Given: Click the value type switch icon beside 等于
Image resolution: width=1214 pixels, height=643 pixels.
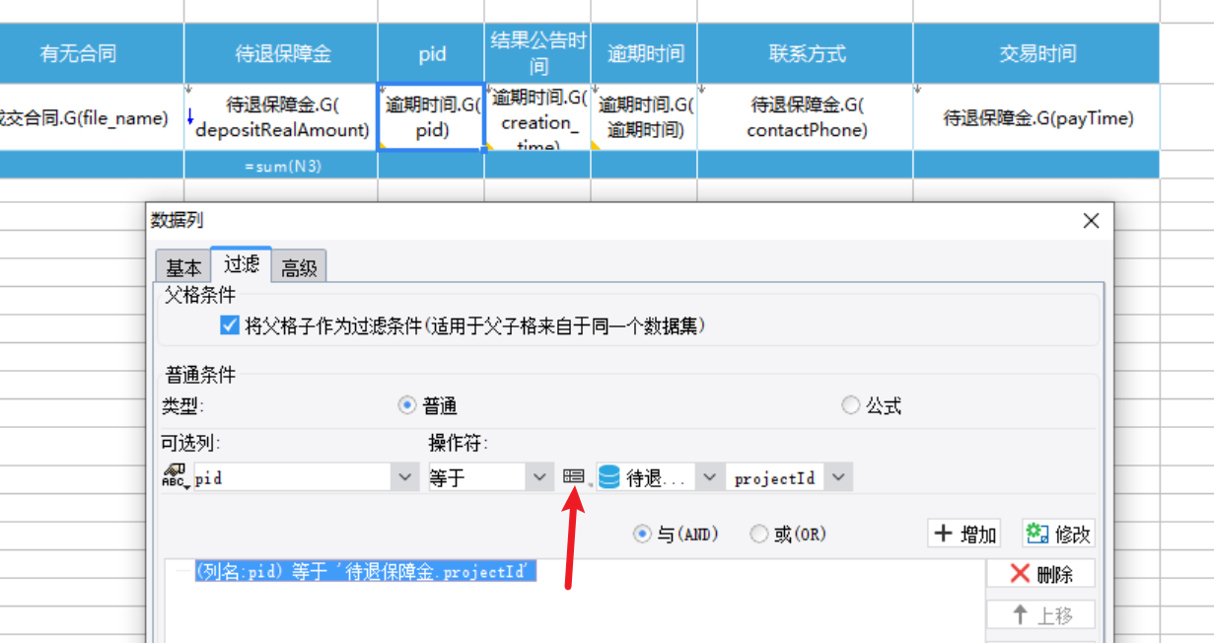Looking at the screenshot, I should point(574,477).
